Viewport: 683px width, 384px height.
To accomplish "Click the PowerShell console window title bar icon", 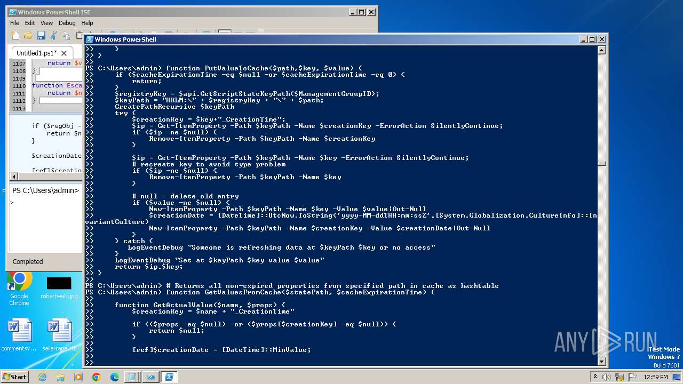I will pos(90,39).
